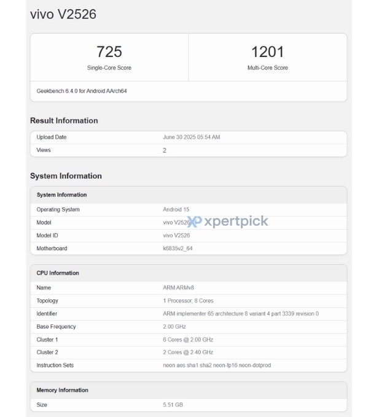The height and width of the screenshot is (417, 366).
Task: Select the Cluster 2 value 2 Cores @ 2.40 GHz
Action: click(188, 353)
